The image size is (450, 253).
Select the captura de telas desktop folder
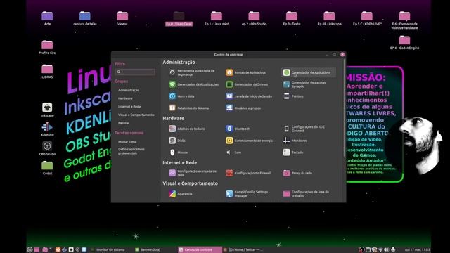(85, 19)
